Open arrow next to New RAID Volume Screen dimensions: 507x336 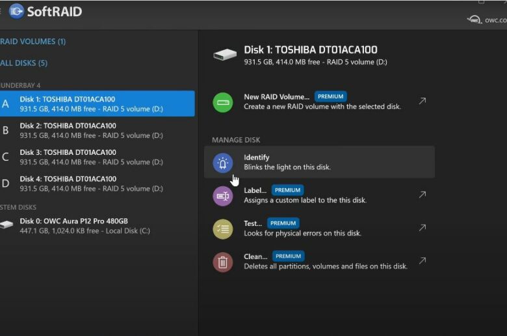click(x=422, y=101)
